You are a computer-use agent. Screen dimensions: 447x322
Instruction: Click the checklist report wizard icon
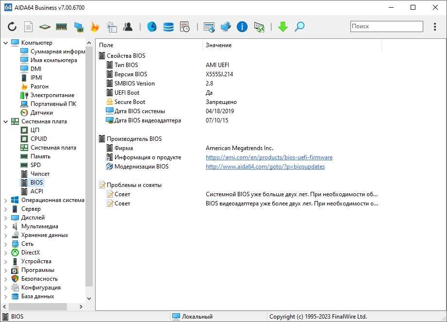click(x=112, y=27)
